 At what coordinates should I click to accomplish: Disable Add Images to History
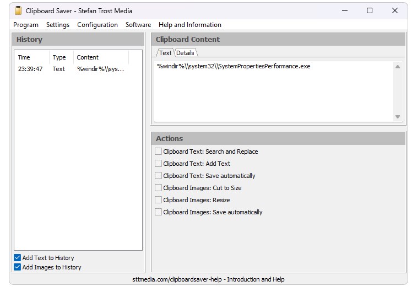pos(18,267)
